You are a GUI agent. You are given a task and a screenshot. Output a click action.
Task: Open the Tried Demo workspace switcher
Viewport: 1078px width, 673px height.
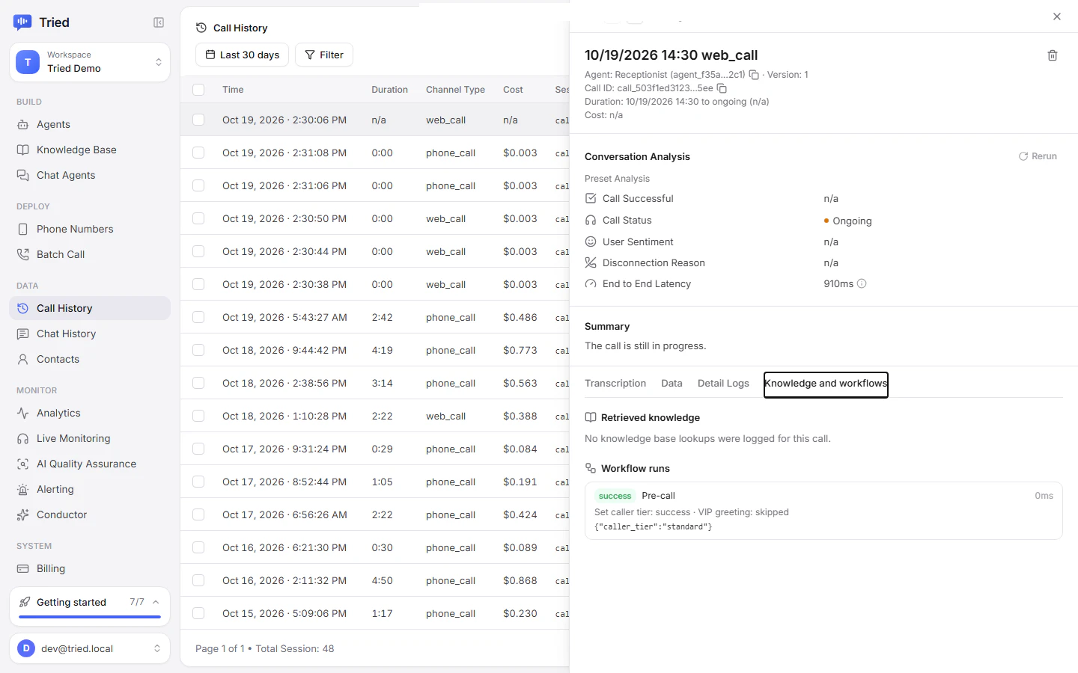pos(90,62)
